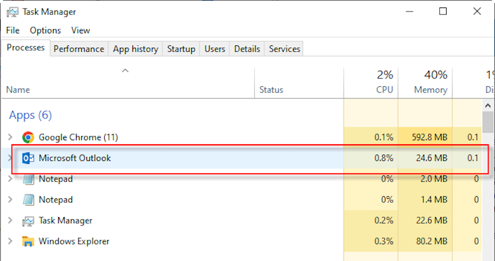The width and height of the screenshot is (495, 261).
Task: Select the Google Chrome (11) row text
Action: coord(78,137)
